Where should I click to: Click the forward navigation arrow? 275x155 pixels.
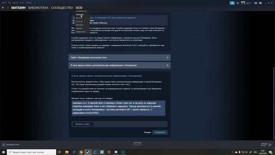click(x=8, y=8)
